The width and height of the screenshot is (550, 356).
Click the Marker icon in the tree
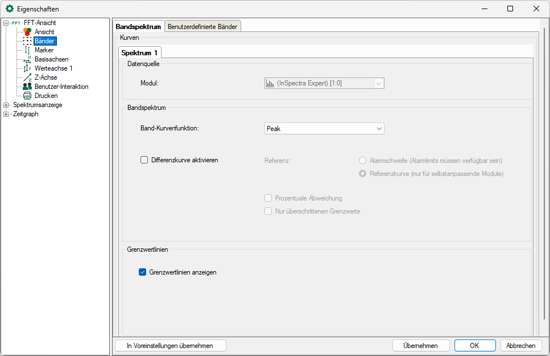pos(27,50)
